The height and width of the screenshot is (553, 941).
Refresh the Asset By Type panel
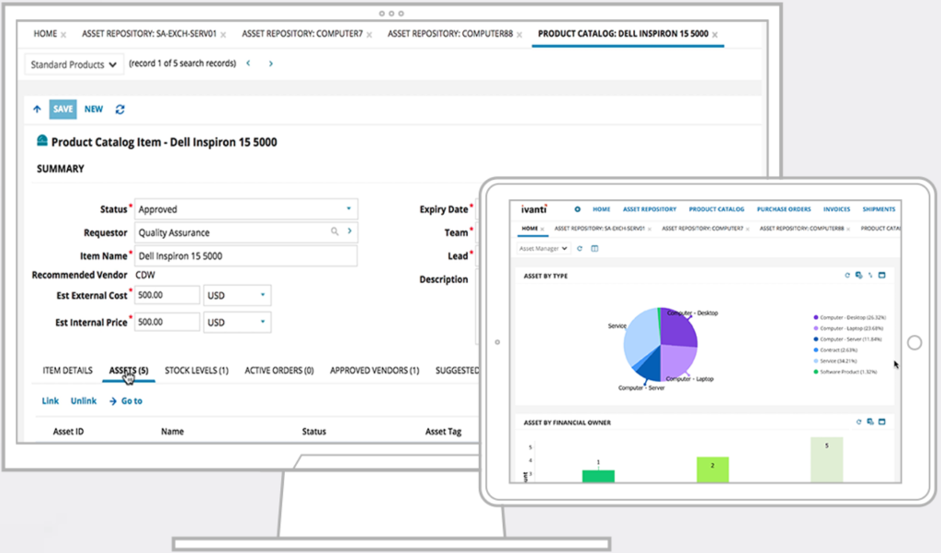pos(847,276)
